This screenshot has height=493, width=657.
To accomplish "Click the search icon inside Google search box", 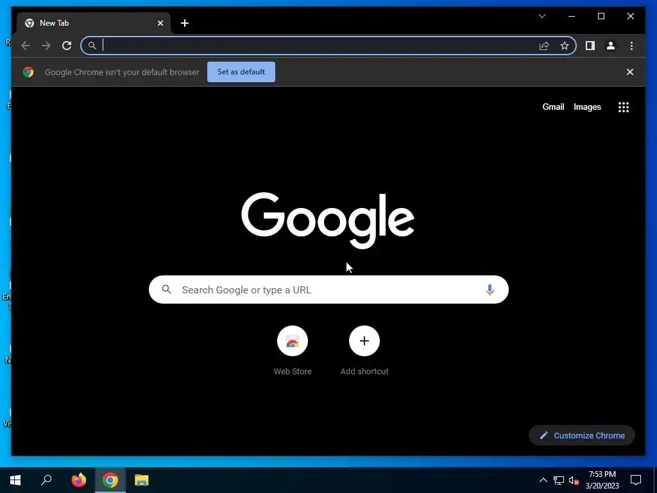I will [167, 290].
